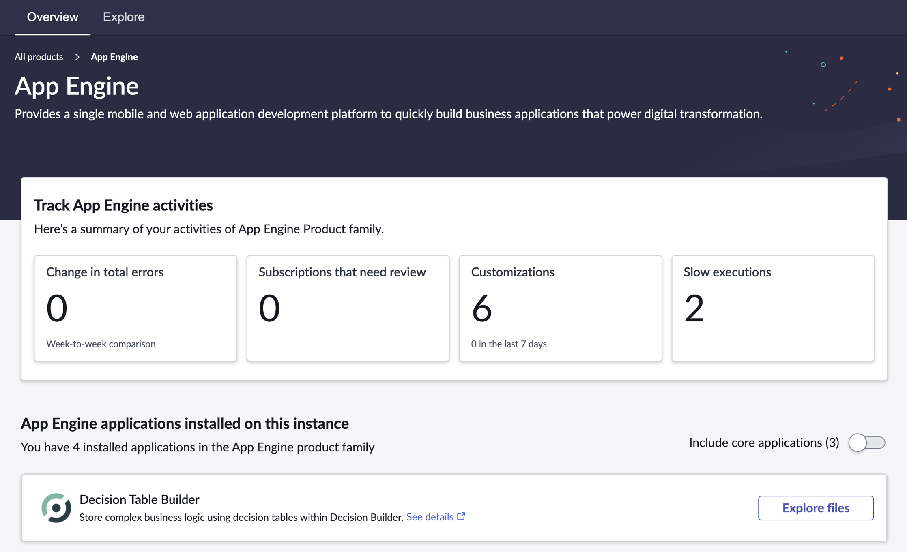Click 'Include core applications (3)' label

pos(764,443)
